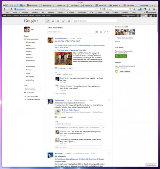Click the link icon in share box
The height and width of the screenshot is (169, 160).
click(105, 32)
